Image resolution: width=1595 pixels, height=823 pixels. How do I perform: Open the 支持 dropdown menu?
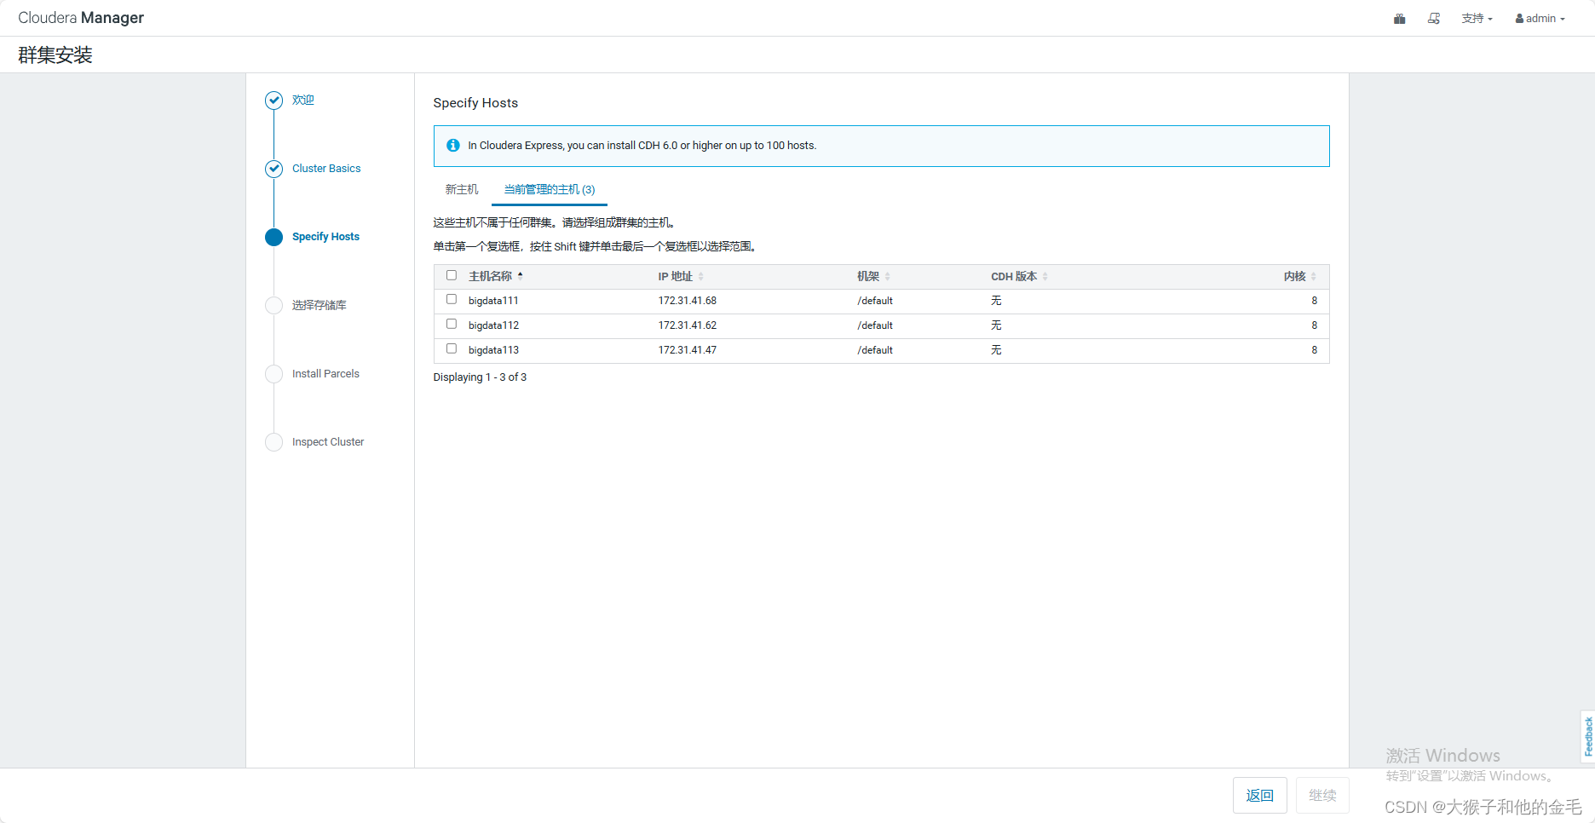[1477, 19]
